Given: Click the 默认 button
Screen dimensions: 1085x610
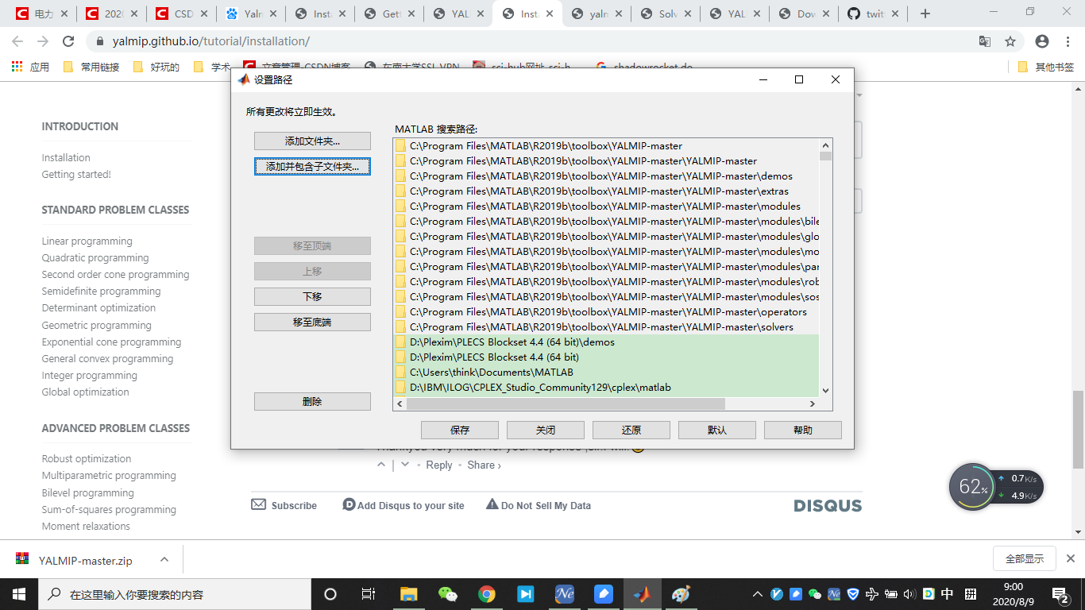Looking at the screenshot, I should pos(717,430).
